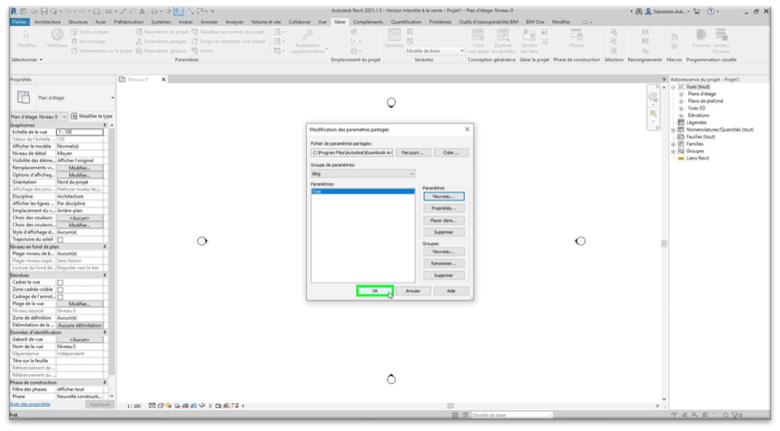This screenshot has height=431, width=780.
Task: Switch to the Collaborer ribbon tab
Action: (x=299, y=22)
